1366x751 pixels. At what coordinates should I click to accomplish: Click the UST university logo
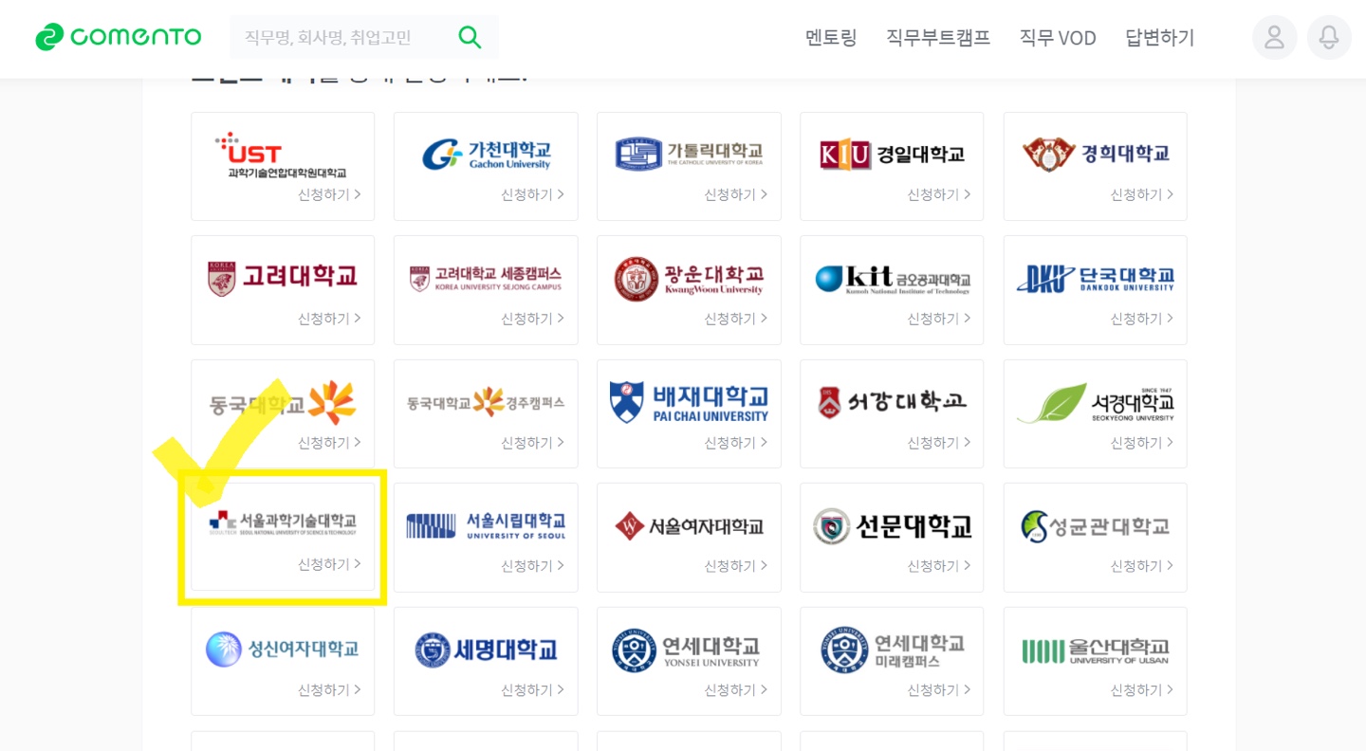pyautogui.click(x=282, y=155)
